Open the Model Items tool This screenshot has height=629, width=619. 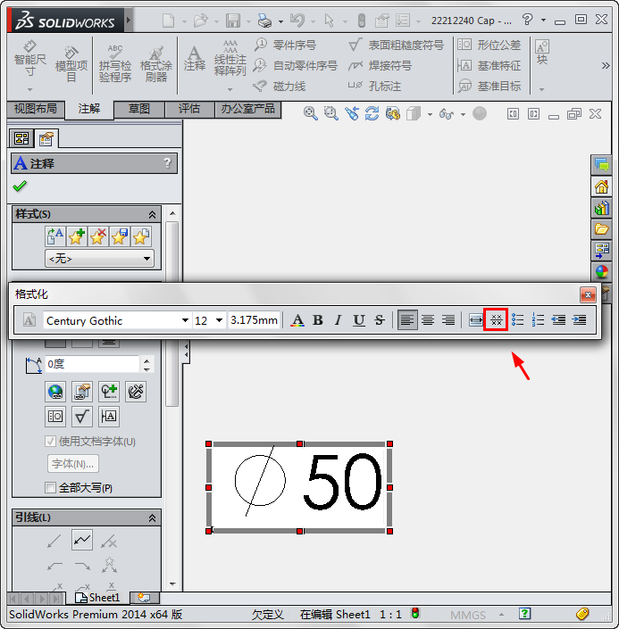(x=71, y=64)
